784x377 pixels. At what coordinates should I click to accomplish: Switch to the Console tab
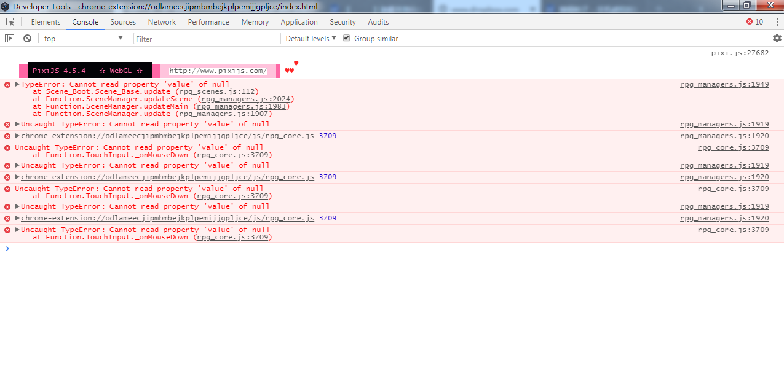[x=85, y=22]
